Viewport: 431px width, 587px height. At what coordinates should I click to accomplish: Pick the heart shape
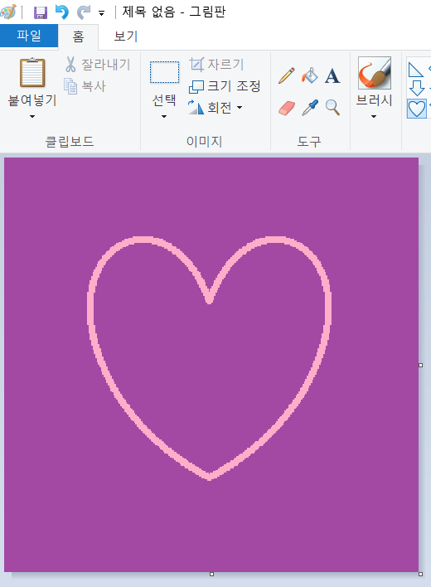(416, 109)
